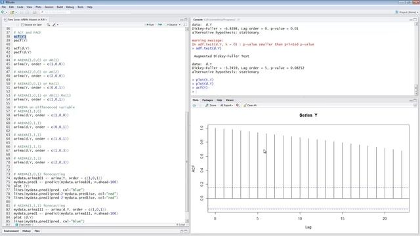
Task: Maximize the console pane
Action: tap(415, 20)
